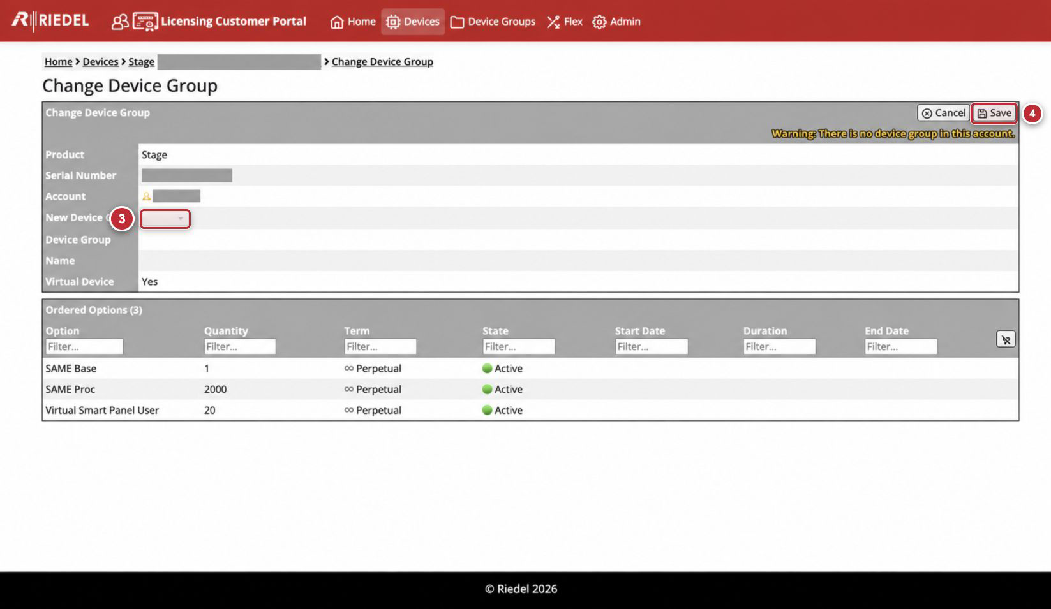Focus the Term filter field
The image size is (1051, 609).
[x=380, y=346]
